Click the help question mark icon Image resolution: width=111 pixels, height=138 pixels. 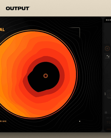tap(106, 112)
